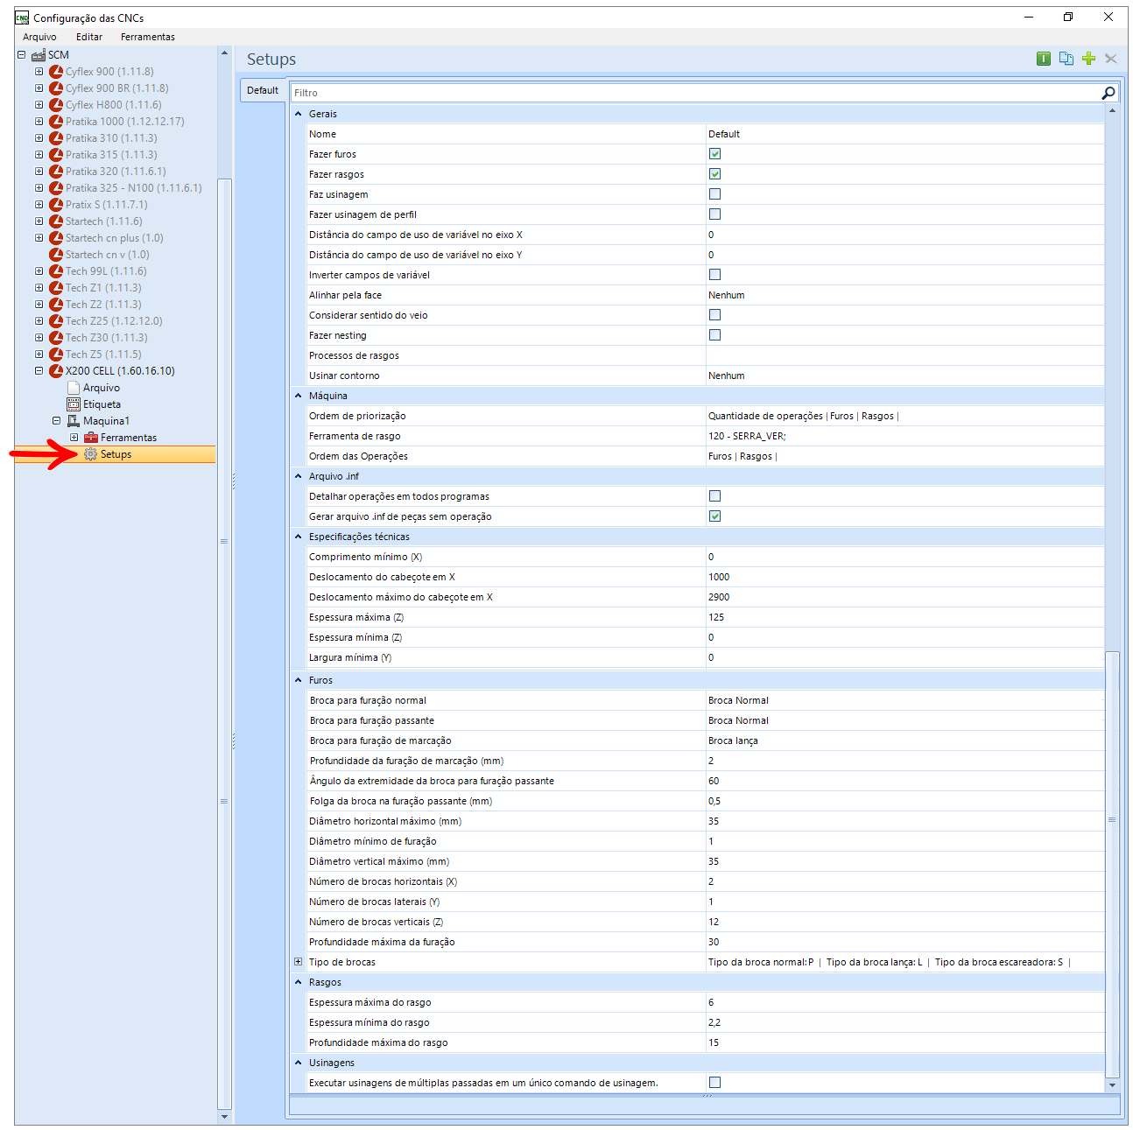Click the Startech cn v machine icon
The image size is (1133, 1130).
[x=56, y=255]
